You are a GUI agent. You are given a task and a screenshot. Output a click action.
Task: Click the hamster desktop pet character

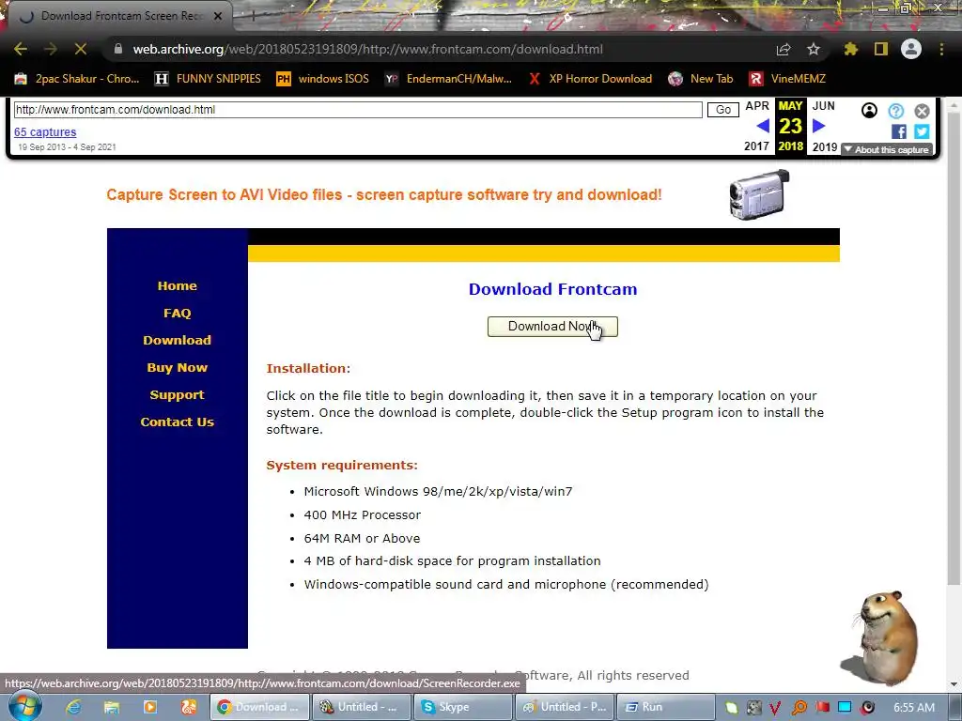coord(881,637)
